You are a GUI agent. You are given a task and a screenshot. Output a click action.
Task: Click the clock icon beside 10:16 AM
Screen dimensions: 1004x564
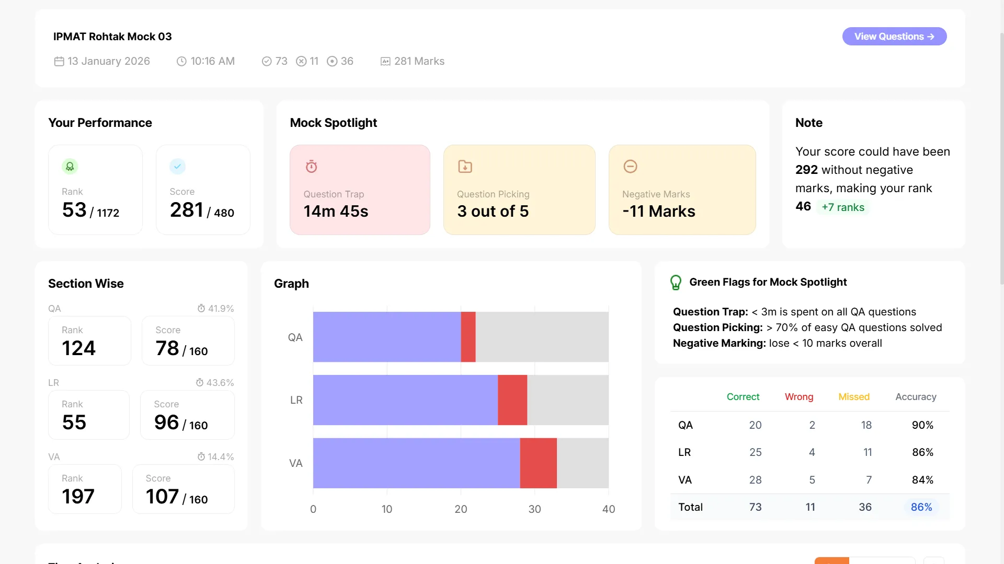coord(181,62)
